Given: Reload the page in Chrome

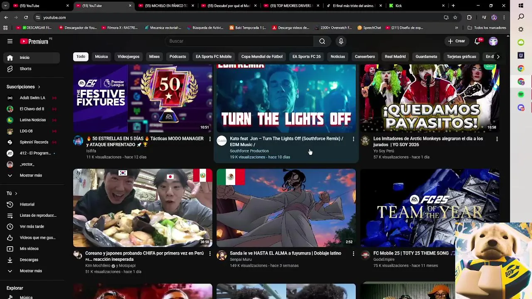Looking at the screenshot, I should tap(26, 17).
